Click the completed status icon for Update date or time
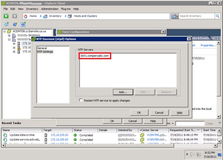This screenshot has height=160, width=223. (75, 135)
